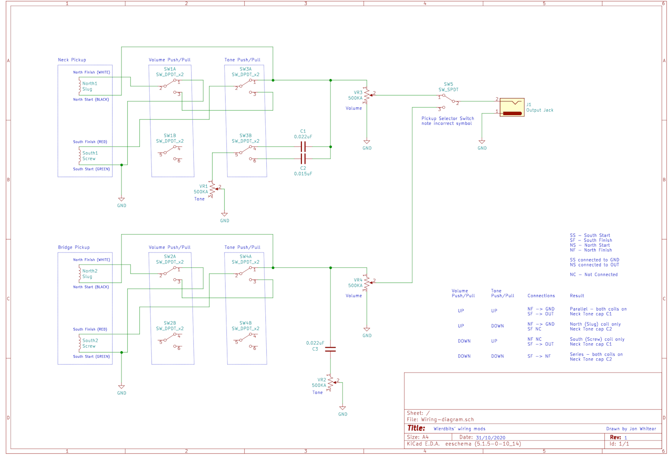The height and width of the screenshot is (456, 670).
Task: Click the J1 Output Jack symbol
Action: click(512, 107)
